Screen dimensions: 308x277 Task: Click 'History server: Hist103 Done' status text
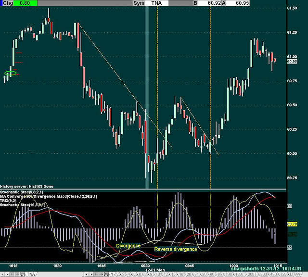coord(27,187)
